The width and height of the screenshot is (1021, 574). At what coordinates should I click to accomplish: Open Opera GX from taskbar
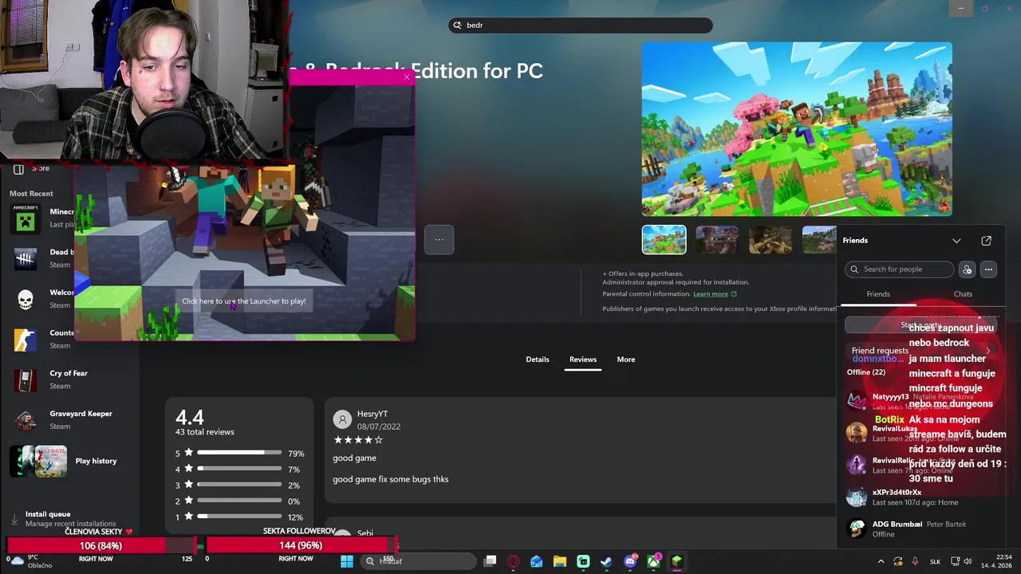[x=514, y=561]
